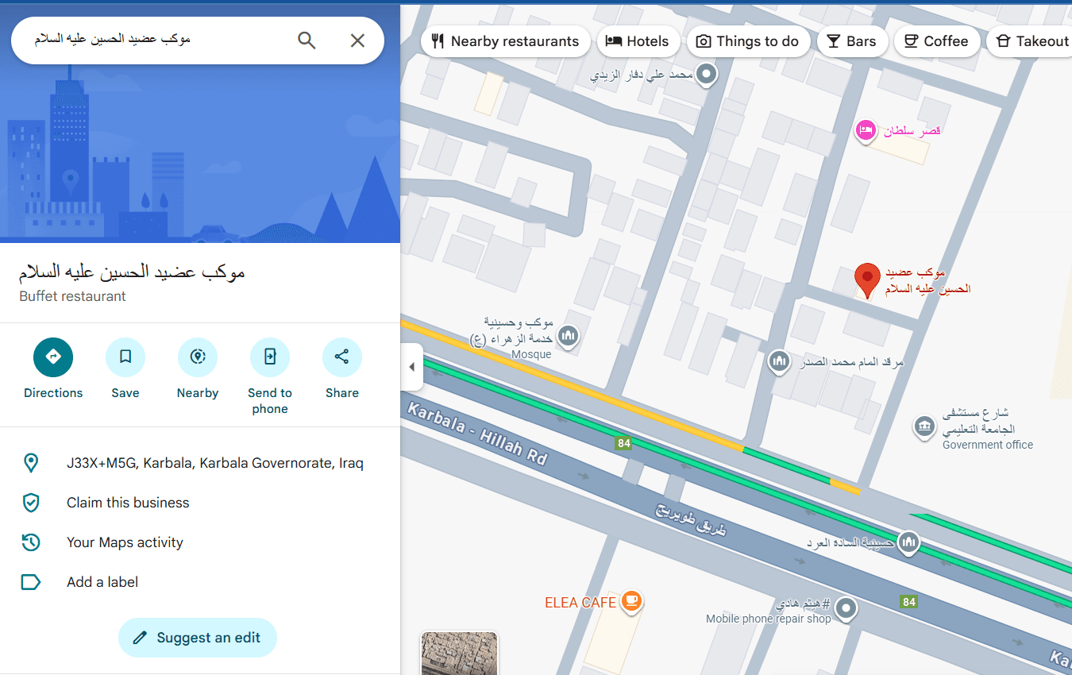Screen dimensions: 1072x675
Task: Click the place header illustration photo
Action: point(200,152)
